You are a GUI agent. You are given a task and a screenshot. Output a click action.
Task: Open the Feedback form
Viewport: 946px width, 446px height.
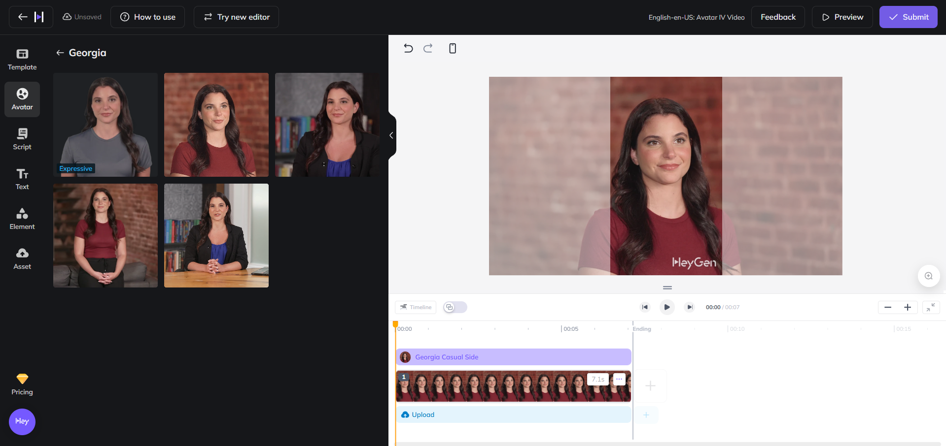[x=778, y=17]
